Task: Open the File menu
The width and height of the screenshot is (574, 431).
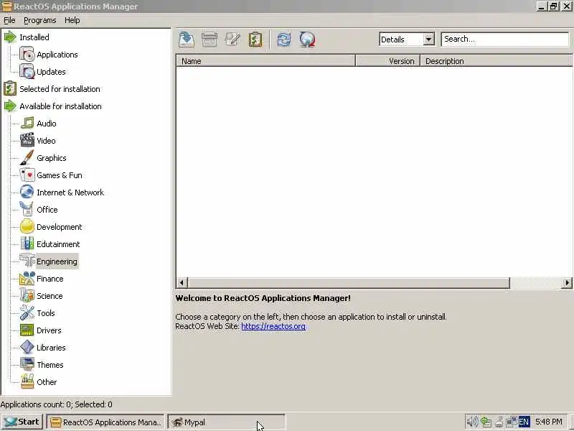Action: pyautogui.click(x=9, y=20)
